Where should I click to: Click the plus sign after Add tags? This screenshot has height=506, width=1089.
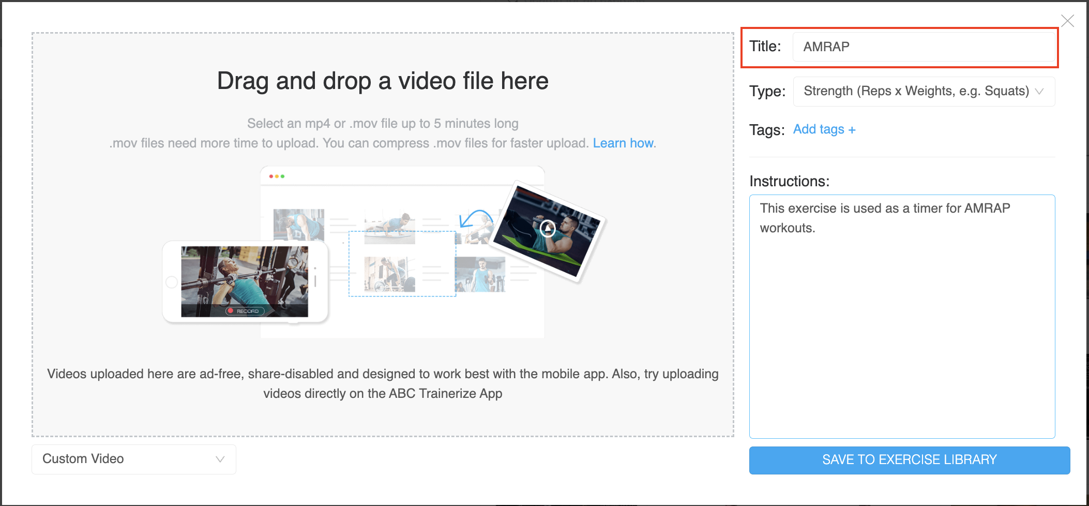coord(852,130)
